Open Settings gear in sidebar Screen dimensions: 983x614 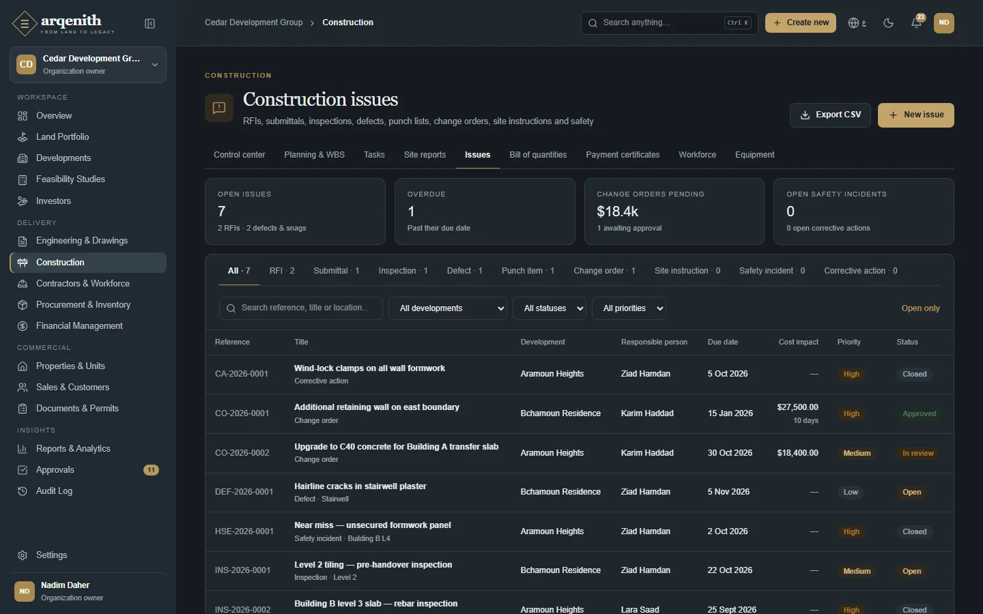point(23,555)
